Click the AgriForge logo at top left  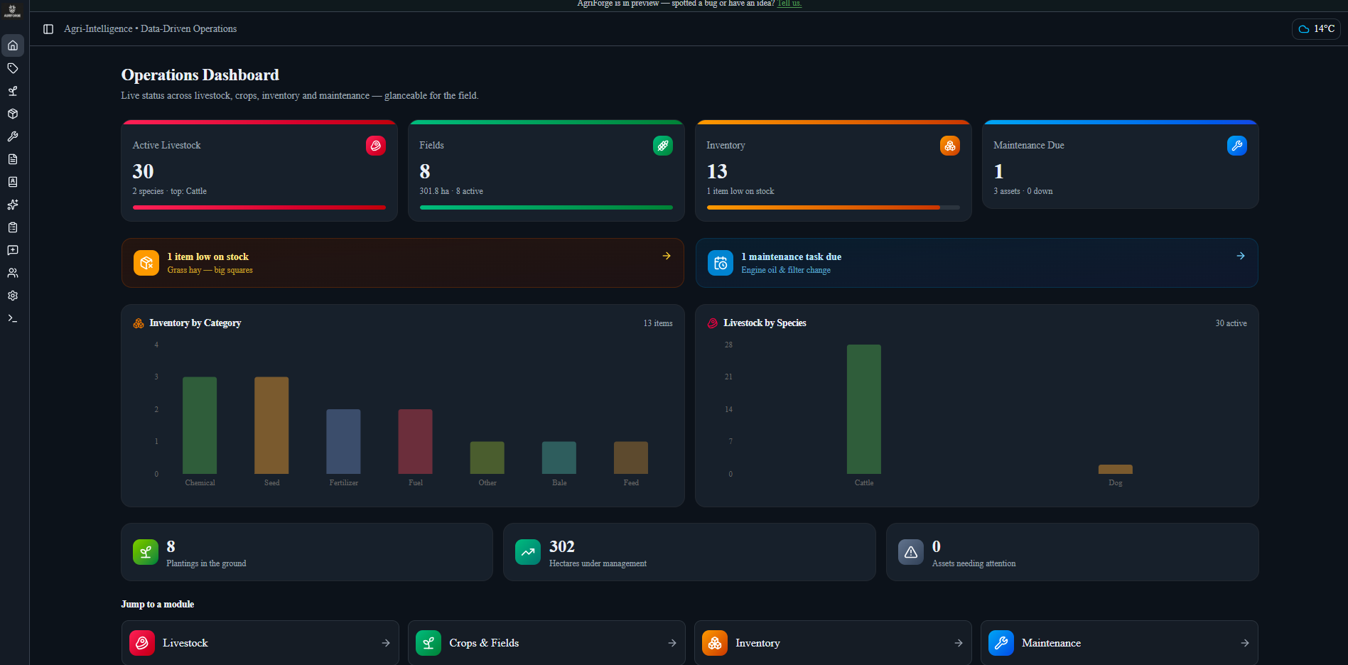coord(13,11)
